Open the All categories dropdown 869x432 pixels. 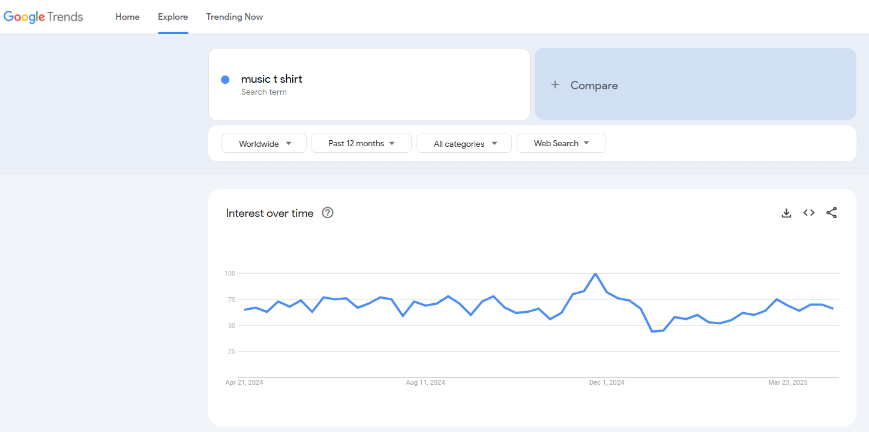pyautogui.click(x=464, y=143)
